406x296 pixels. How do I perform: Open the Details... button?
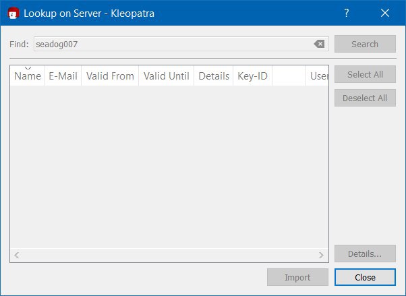(365, 254)
